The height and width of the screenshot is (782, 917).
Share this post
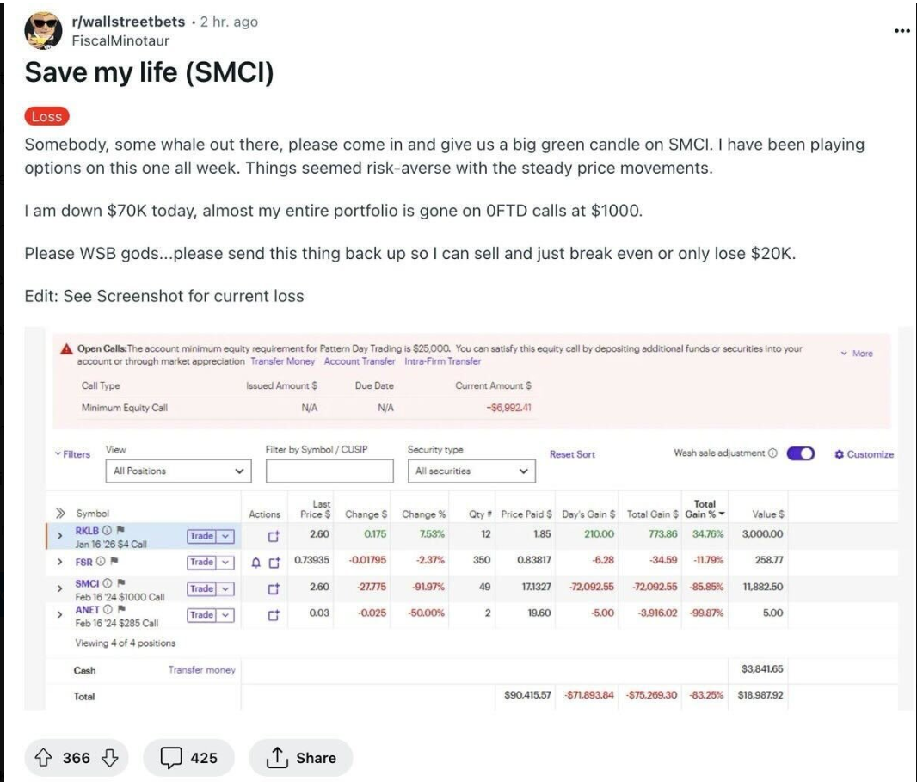tap(301, 757)
